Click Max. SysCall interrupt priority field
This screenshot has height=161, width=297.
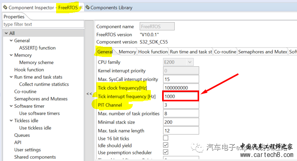tap(181, 79)
